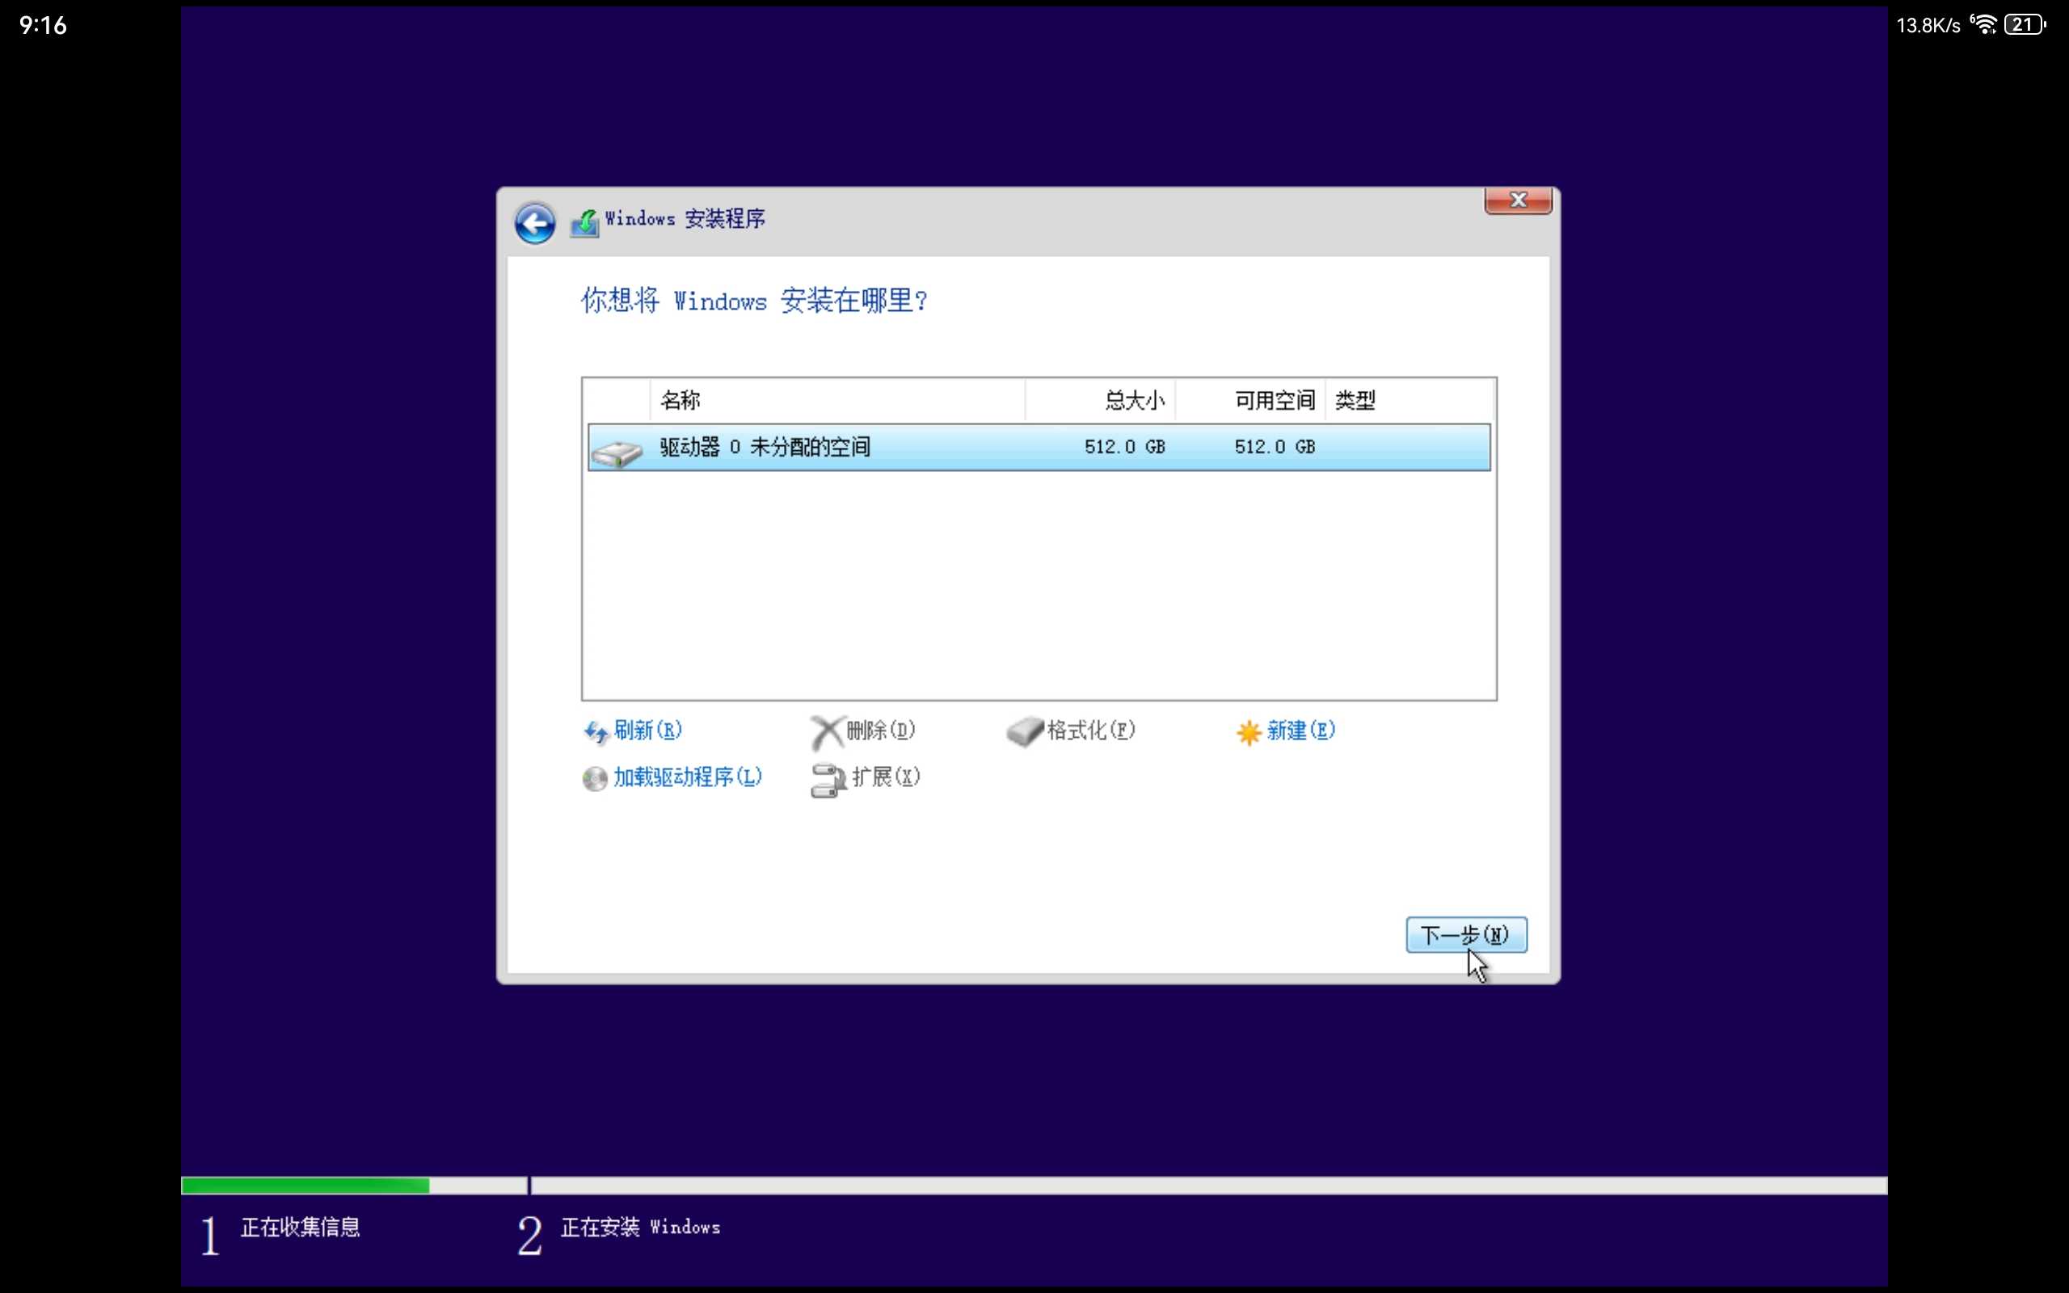Image resolution: width=2069 pixels, height=1293 pixels.
Task: Click the green setup progress bar
Action: 306,1186
